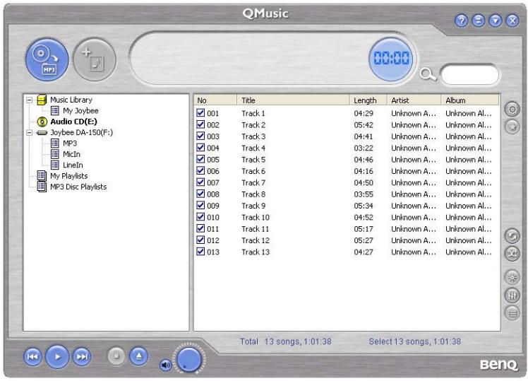Image resolution: width=528 pixels, height=381 pixels.
Task: Uncheck the checkbox for track 004
Action: [200, 147]
